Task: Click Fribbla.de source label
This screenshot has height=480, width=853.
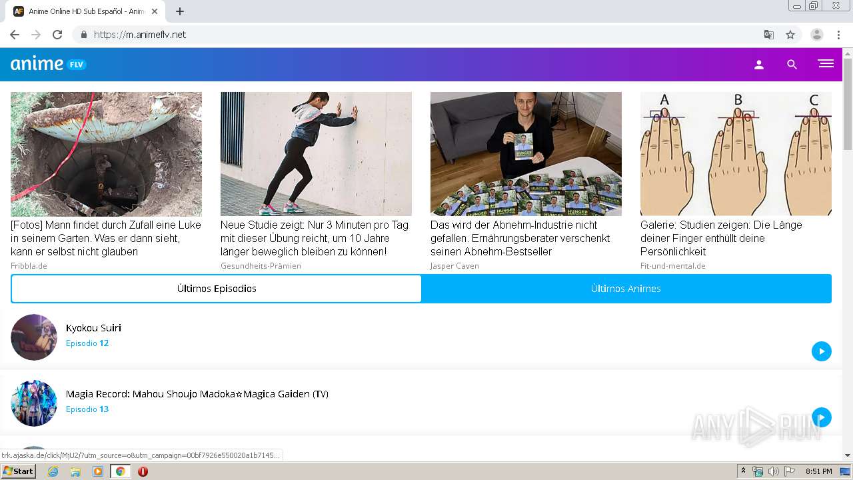Action: (29, 266)
